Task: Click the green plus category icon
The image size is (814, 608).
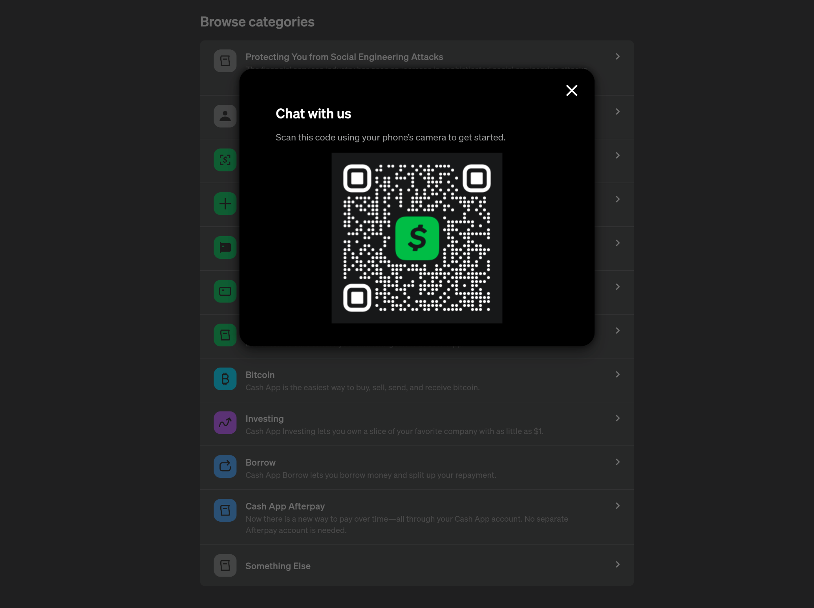Action: point(225,204)
